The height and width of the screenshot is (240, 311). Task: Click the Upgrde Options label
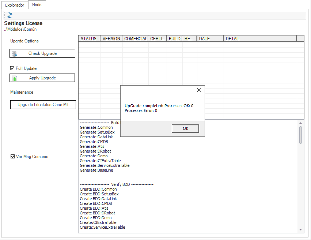point(24,41)
